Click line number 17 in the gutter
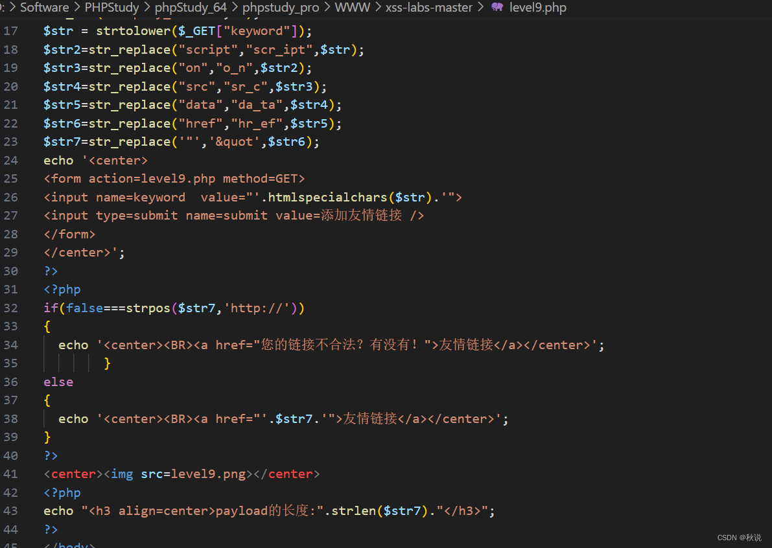This screenshot has height=548, width=772. [11, 30]
